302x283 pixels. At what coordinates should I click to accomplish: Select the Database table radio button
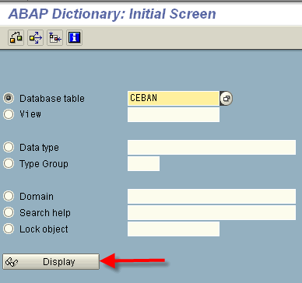(9, 98)
